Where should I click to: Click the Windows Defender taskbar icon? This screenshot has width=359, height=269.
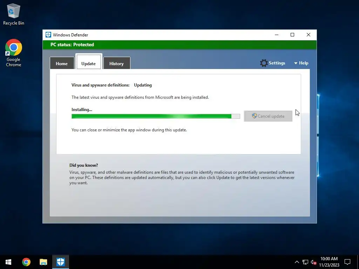pyautogui.click(x=61, y=262)
